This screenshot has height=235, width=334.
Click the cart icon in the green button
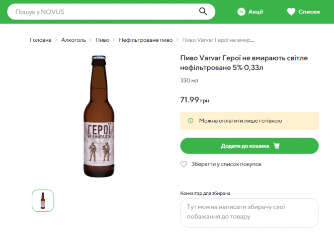(x=277, y=146)
